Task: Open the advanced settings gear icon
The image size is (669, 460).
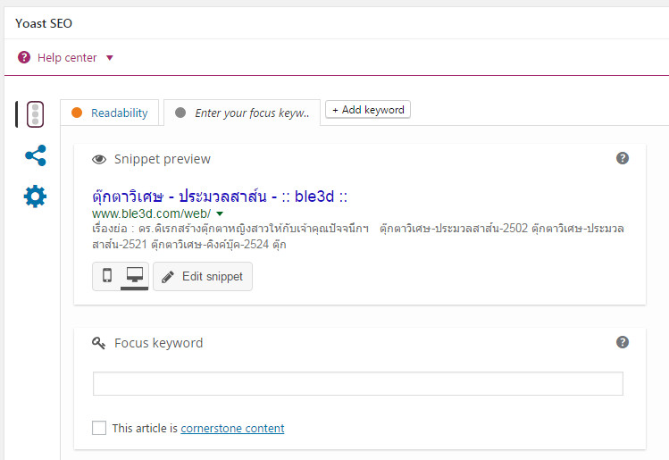Action: pyautogui.click(x=35, y=197)
